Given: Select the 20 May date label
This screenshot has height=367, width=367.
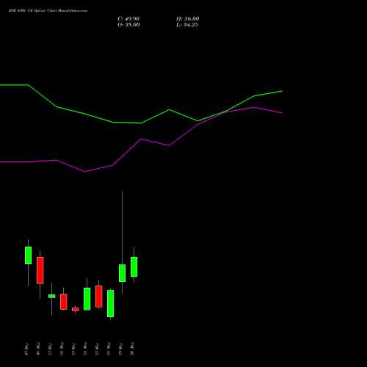Looking at the screenshot, I should coord(132,349).
